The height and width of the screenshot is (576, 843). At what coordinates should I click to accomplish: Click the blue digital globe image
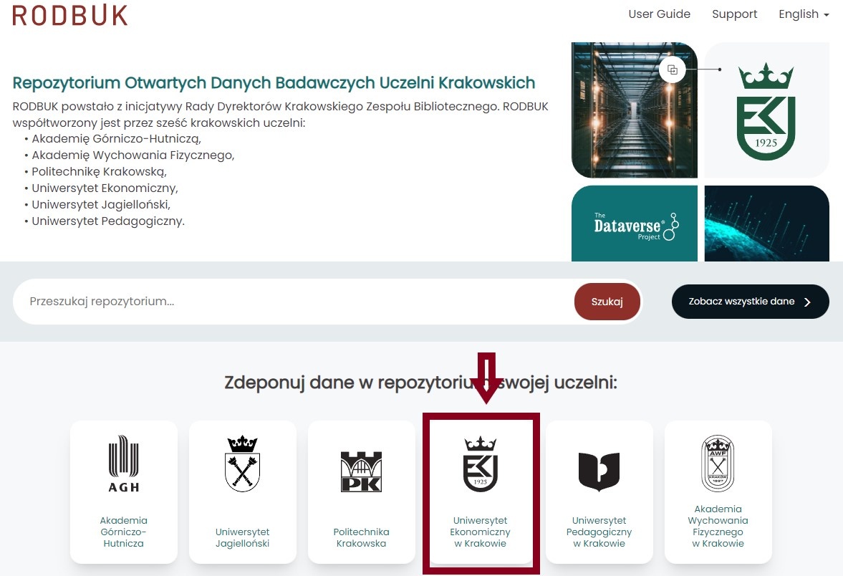(x=766, y=224)
